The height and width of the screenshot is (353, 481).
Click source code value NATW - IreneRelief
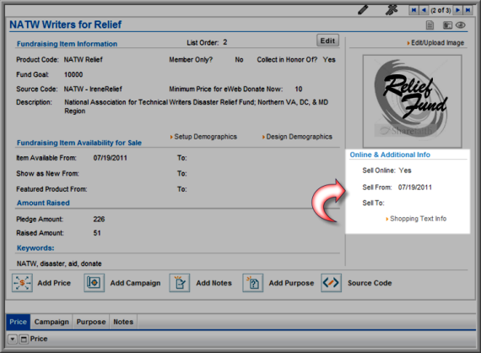[93, 89]
